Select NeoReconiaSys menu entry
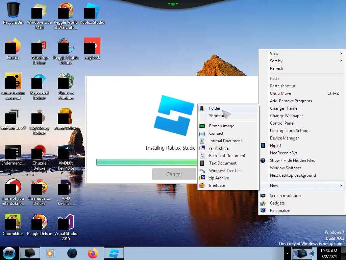346x260 pixels. coord(302,153)
